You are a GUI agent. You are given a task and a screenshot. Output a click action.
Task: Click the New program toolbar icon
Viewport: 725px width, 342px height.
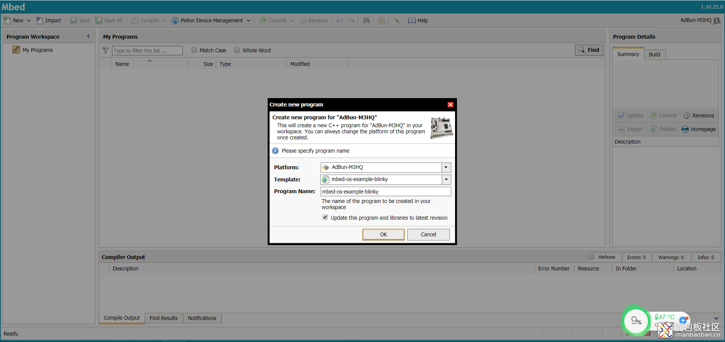click(8, 20)
